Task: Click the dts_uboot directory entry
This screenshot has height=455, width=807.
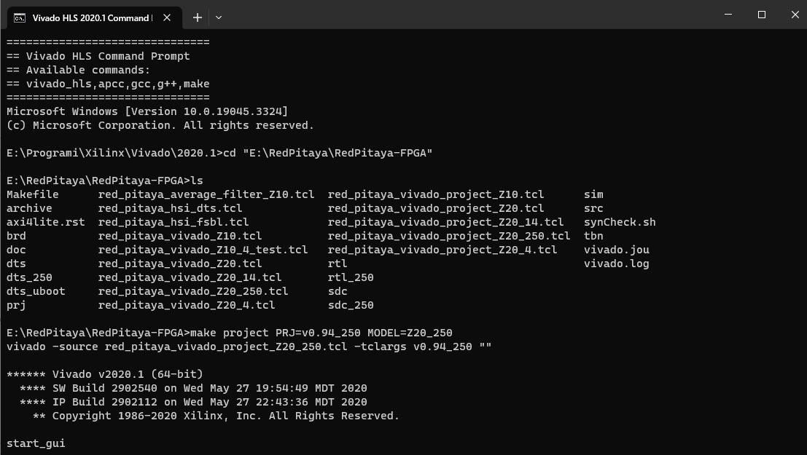Action: (x=36, y=291)
